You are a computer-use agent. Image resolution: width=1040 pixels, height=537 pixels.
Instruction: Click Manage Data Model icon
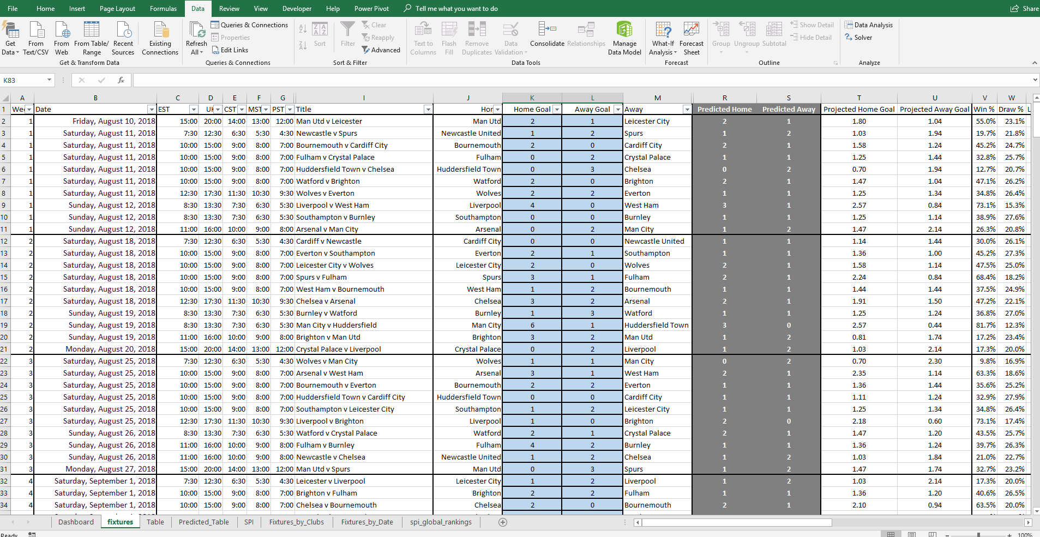624,38
